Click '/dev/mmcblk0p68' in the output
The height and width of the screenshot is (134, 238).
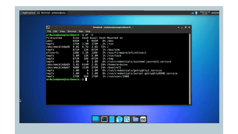coord(58,47)
